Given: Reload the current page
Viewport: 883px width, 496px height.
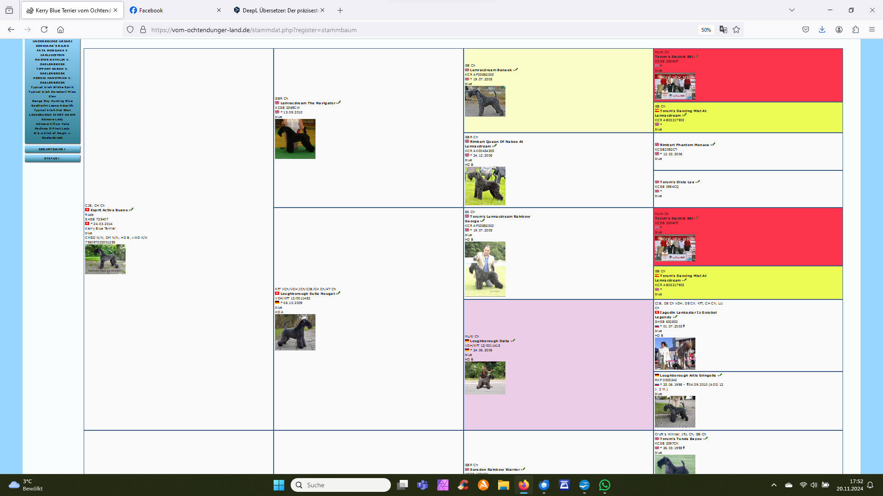Looking at the screenshot, I should point(44,30).
